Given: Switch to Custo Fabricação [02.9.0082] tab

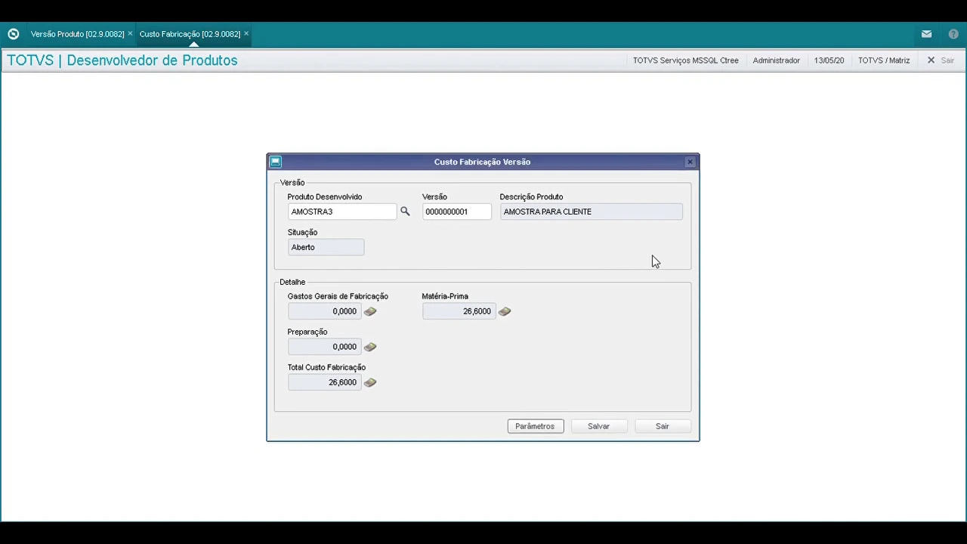Looking at the screenshot, I should tap(190, 34).
